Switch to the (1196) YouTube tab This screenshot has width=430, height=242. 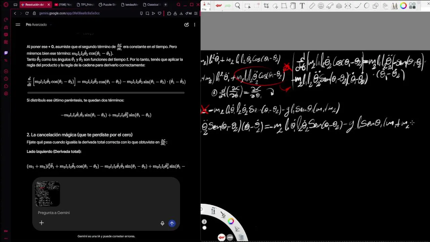63,5
